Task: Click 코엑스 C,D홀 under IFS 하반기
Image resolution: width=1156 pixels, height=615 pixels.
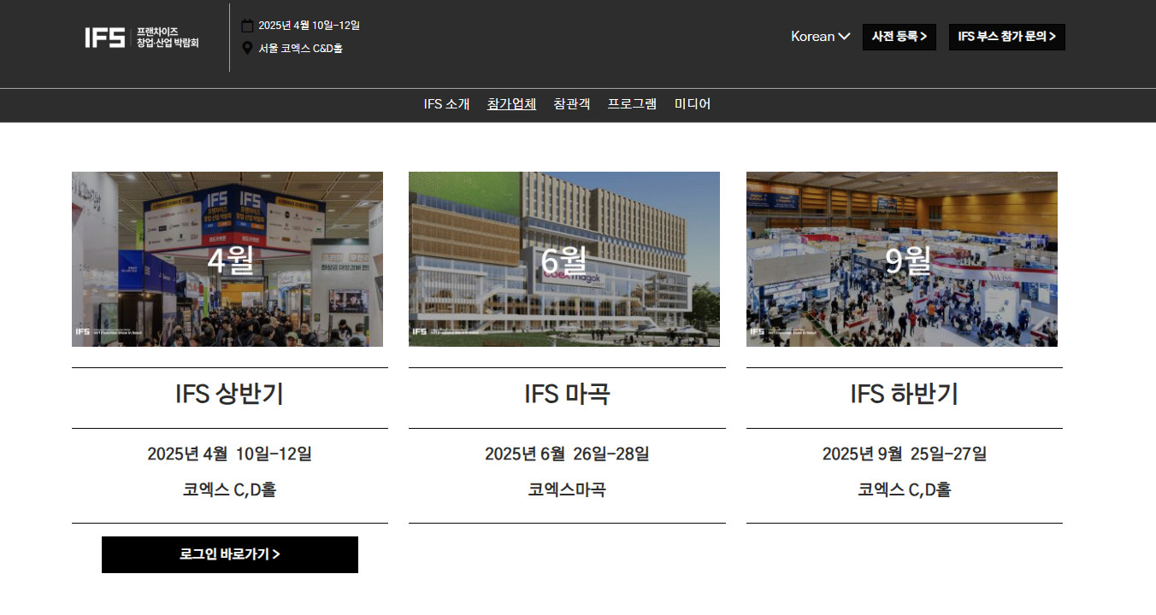Action: pyautogui.click(x=905, y=490)
